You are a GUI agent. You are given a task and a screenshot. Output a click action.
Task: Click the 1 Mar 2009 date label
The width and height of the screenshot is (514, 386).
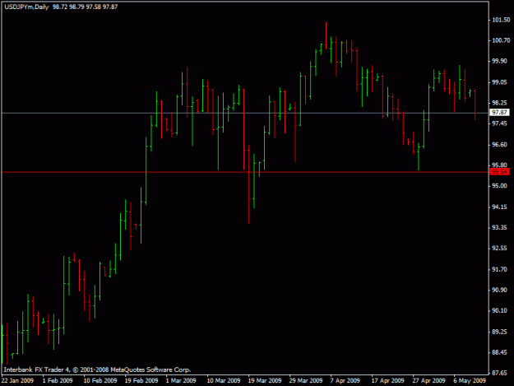(x=181, y=381)
